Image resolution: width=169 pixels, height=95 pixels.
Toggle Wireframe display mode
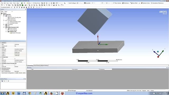pos(126,3)
